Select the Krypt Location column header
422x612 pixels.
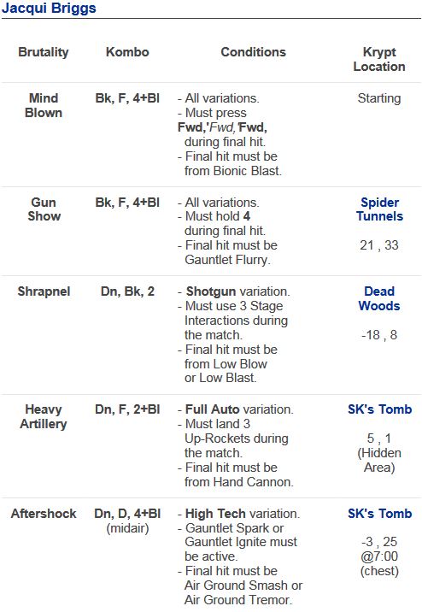[379, 59]
